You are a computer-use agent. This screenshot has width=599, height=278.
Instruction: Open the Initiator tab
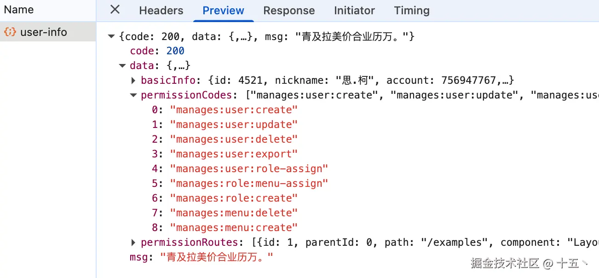(x=354, y=11)
